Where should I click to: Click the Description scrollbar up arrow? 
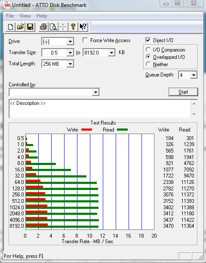pos(194,104)
